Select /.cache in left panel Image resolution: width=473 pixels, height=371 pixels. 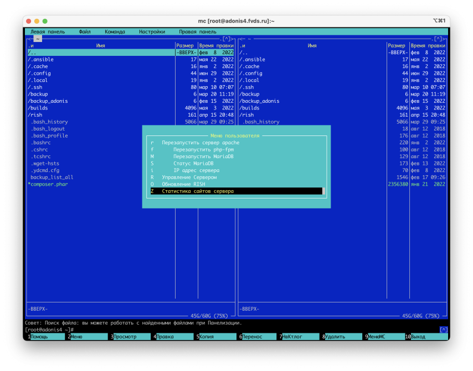131,66
